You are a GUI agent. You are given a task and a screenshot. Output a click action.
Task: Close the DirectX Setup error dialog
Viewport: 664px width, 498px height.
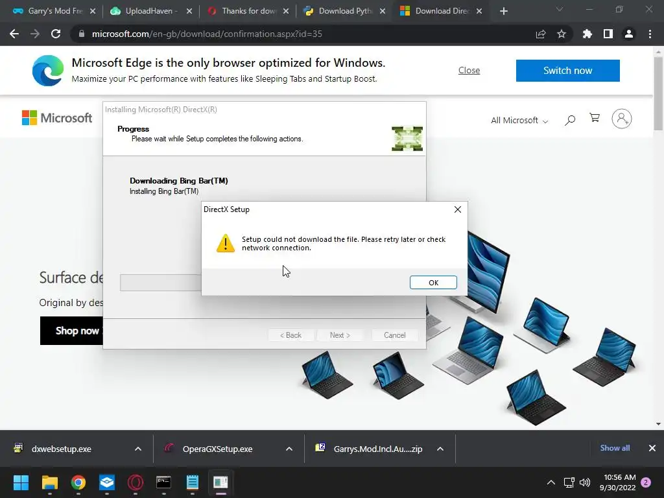coord(457,209)
